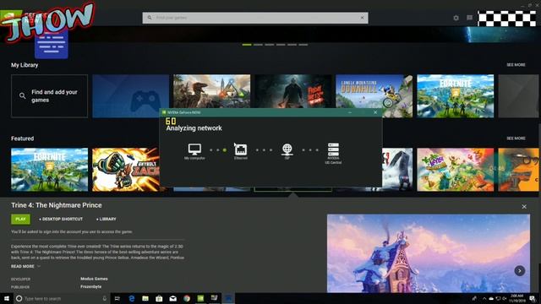This screenshot has width=541, height=304.
Task: Open the feedback message icon
Action: tap(470, 18)
